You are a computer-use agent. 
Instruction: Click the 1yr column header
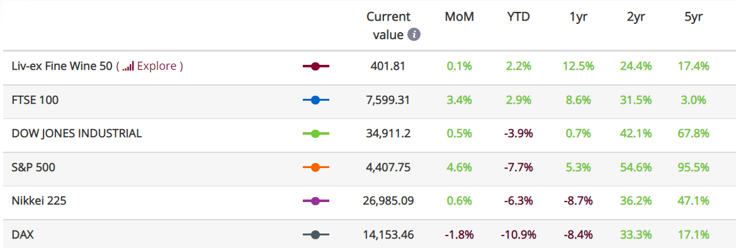pyautogui.click(x=579, y=18)
